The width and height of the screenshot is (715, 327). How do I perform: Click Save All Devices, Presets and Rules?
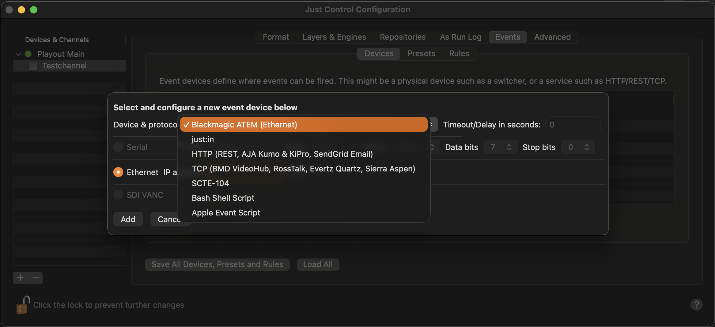coord(217,264)
